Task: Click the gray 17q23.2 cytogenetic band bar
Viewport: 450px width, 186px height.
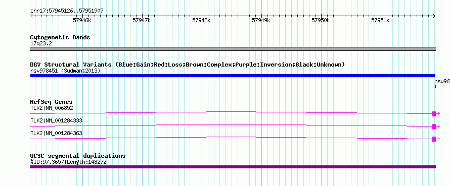Action: point(233,49)
